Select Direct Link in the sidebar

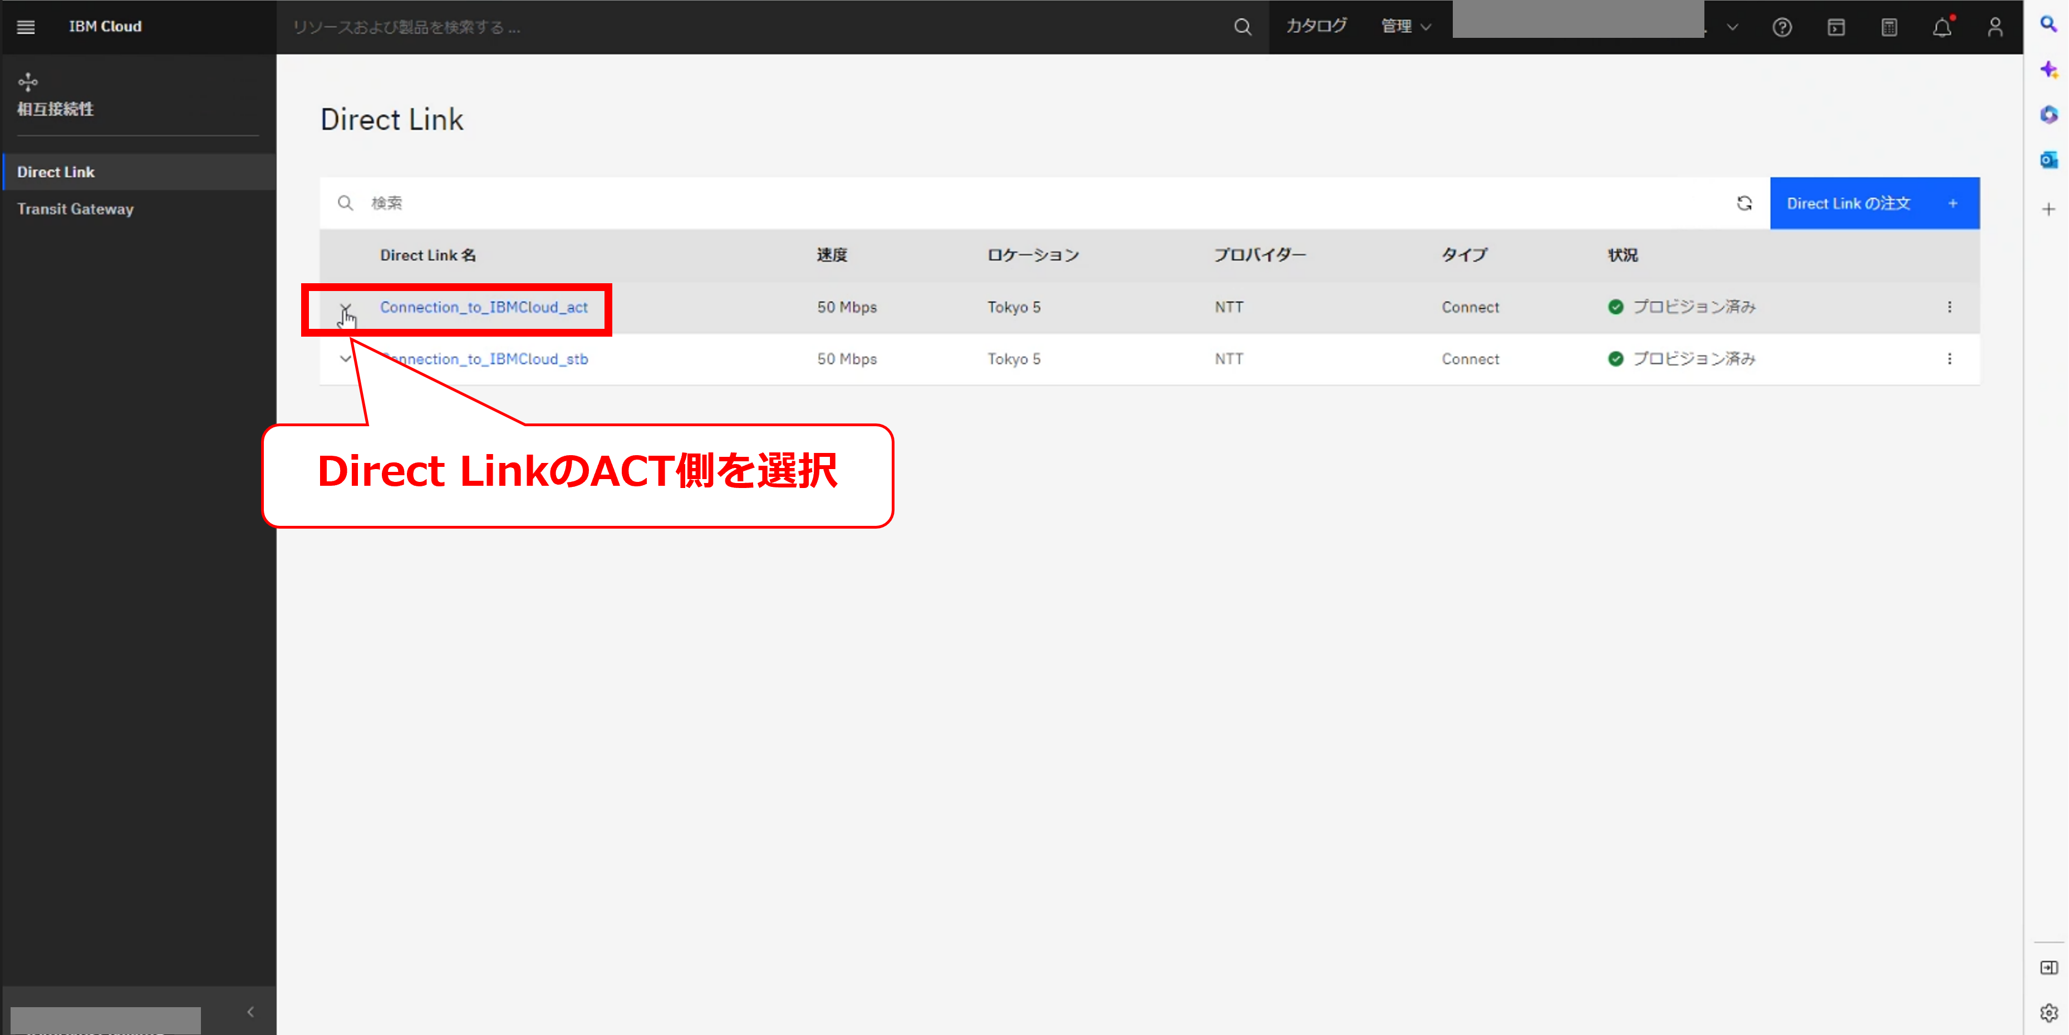(x=56, y=172)
